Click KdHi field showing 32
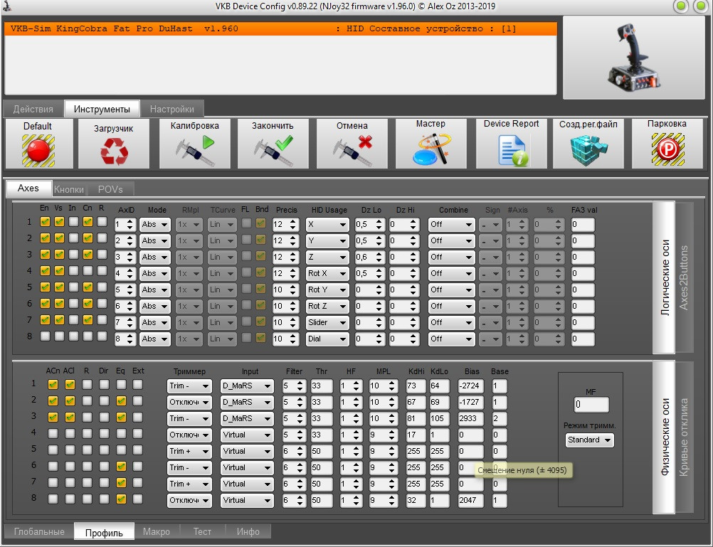 tap(416, 501)
